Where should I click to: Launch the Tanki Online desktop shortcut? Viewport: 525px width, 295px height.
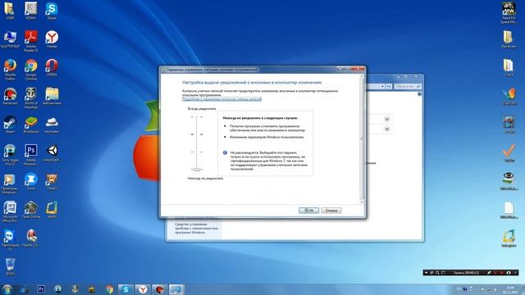[x=31, y=210]
